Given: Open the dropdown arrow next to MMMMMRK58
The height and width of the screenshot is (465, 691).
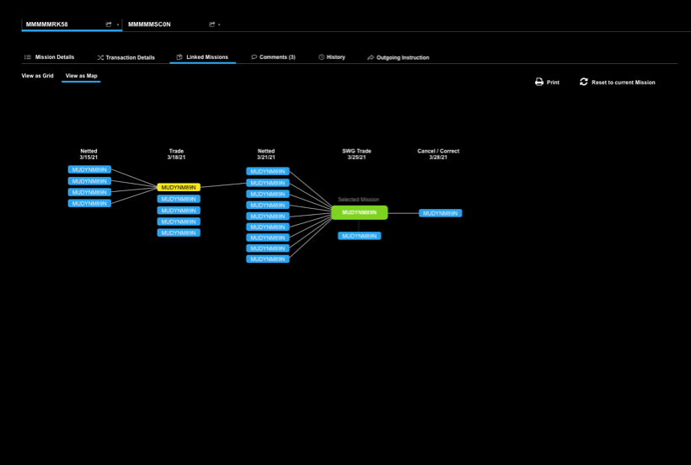Looking at the screenshot, I should (x=118, y=24).
